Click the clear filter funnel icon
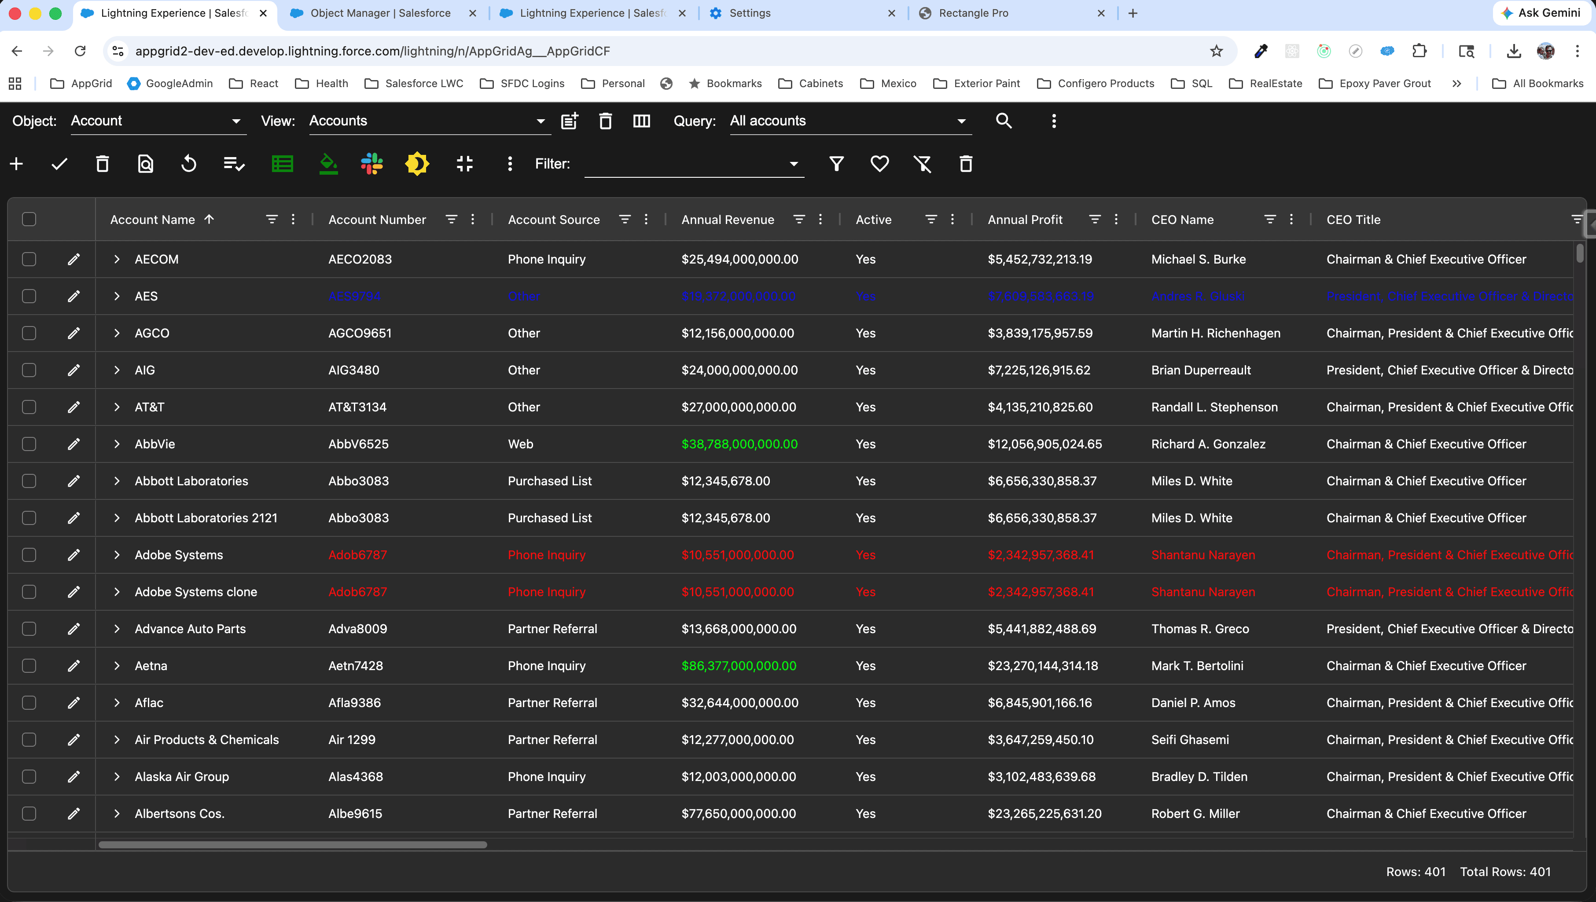This screenshot has width=1596, height=902. [923, 164]
